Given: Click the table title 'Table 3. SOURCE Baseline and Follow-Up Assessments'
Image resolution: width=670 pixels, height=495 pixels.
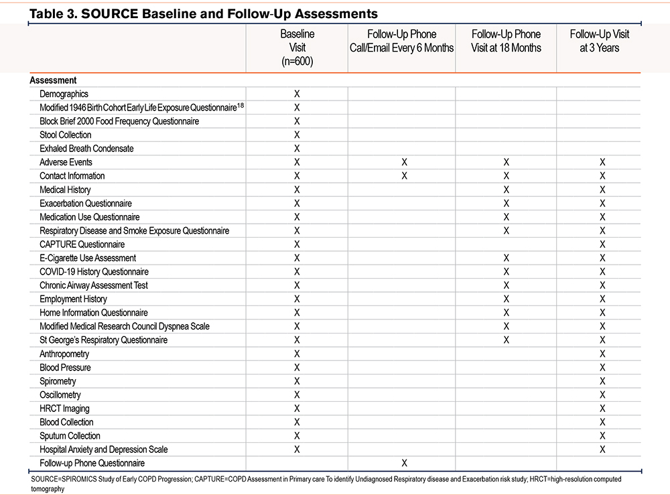Looking at the screenshot, I should (204, 13).
